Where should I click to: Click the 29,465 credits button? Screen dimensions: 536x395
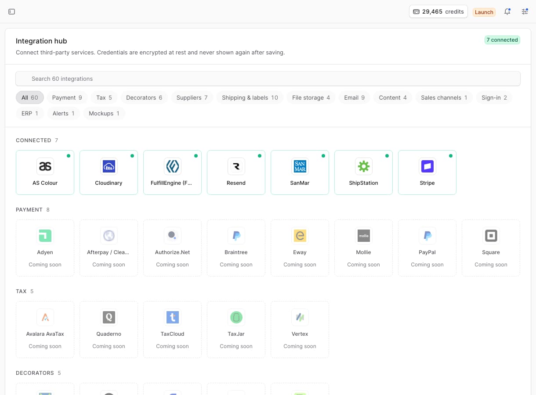click(438, 11)
